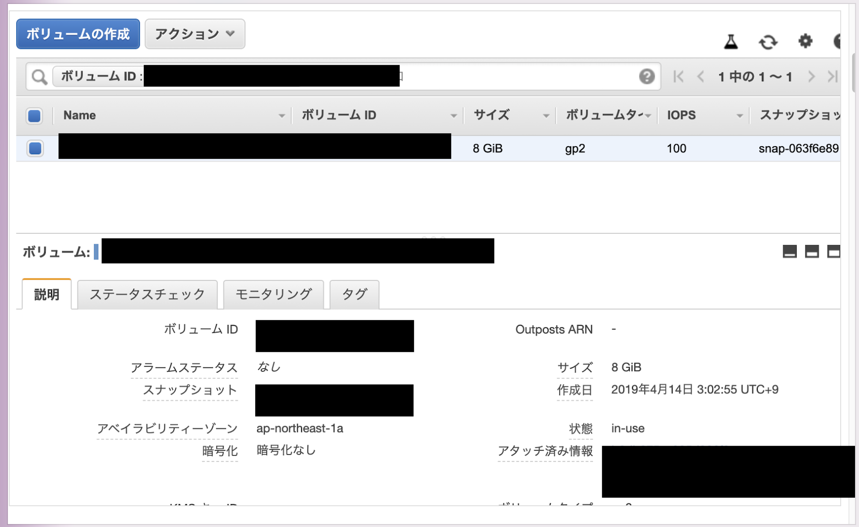
Task: Click the search magnifier icon
Action: [39, 77]
